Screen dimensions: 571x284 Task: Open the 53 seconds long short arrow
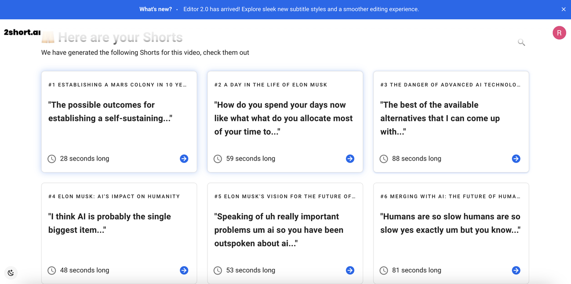(x=350, y=270)
